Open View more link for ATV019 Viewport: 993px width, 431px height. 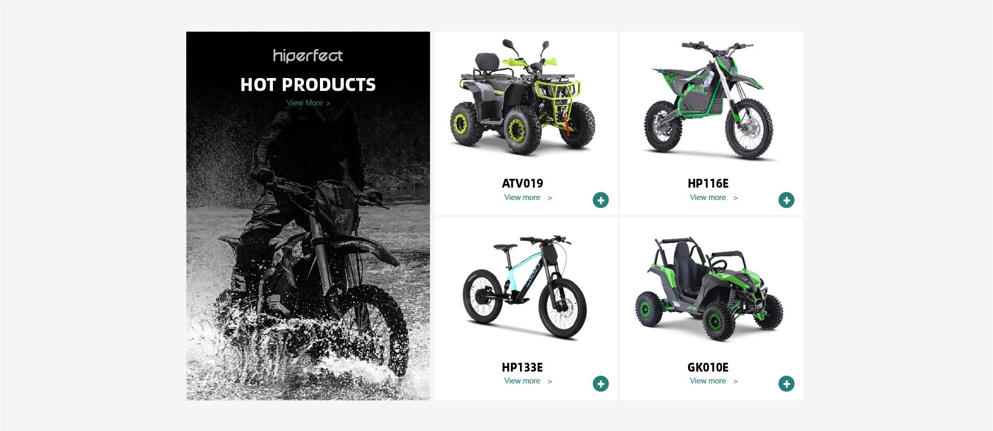[x=528, y=197]
